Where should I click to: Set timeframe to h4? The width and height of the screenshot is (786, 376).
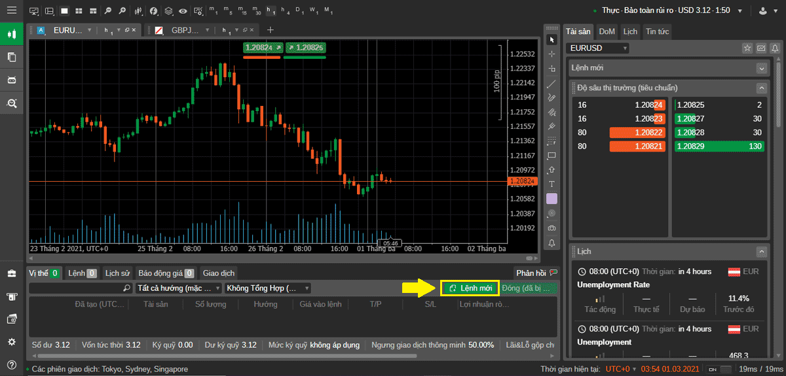click(x=285, y=11)
